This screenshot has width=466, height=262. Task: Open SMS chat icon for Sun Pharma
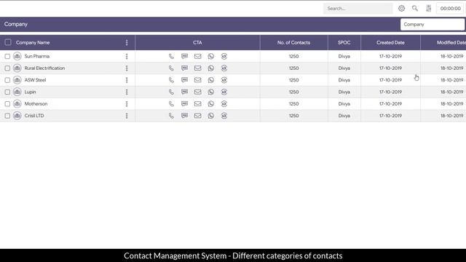[184, 56]
